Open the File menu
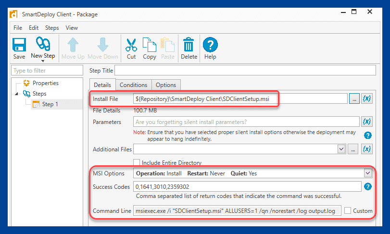This screenshot has height=234, width=390. pyautogui.click(x=18, y=28)
